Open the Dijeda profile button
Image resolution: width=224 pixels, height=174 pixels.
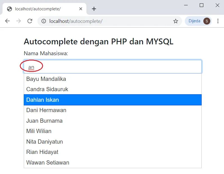coord(198,21)
